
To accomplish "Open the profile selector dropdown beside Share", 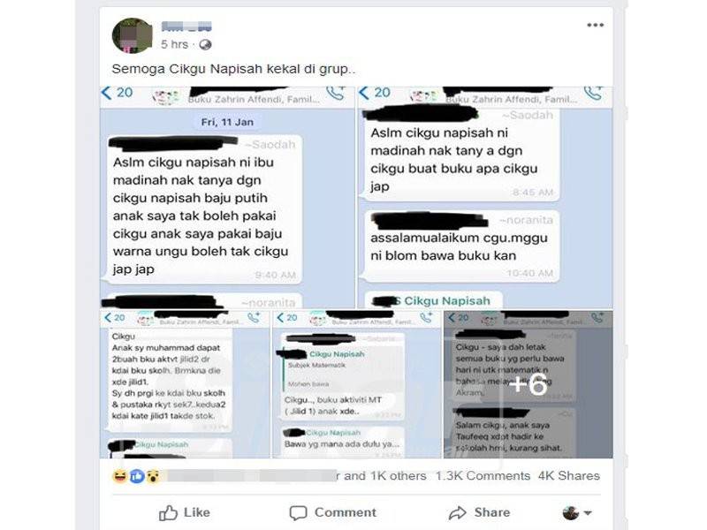I will [x=577, y=513].
